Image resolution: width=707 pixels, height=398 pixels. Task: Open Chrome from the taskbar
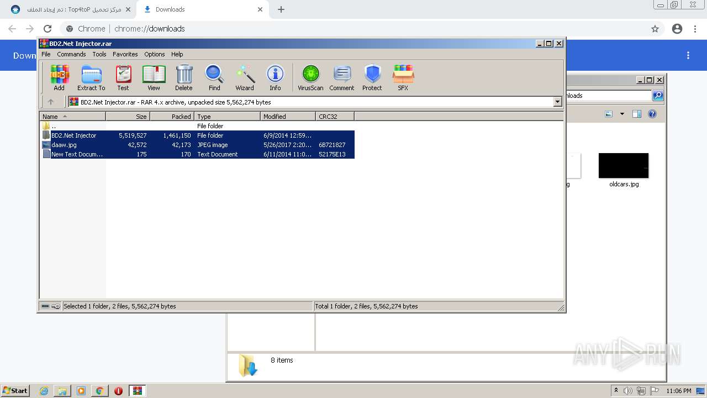click(x=100, y=391)
